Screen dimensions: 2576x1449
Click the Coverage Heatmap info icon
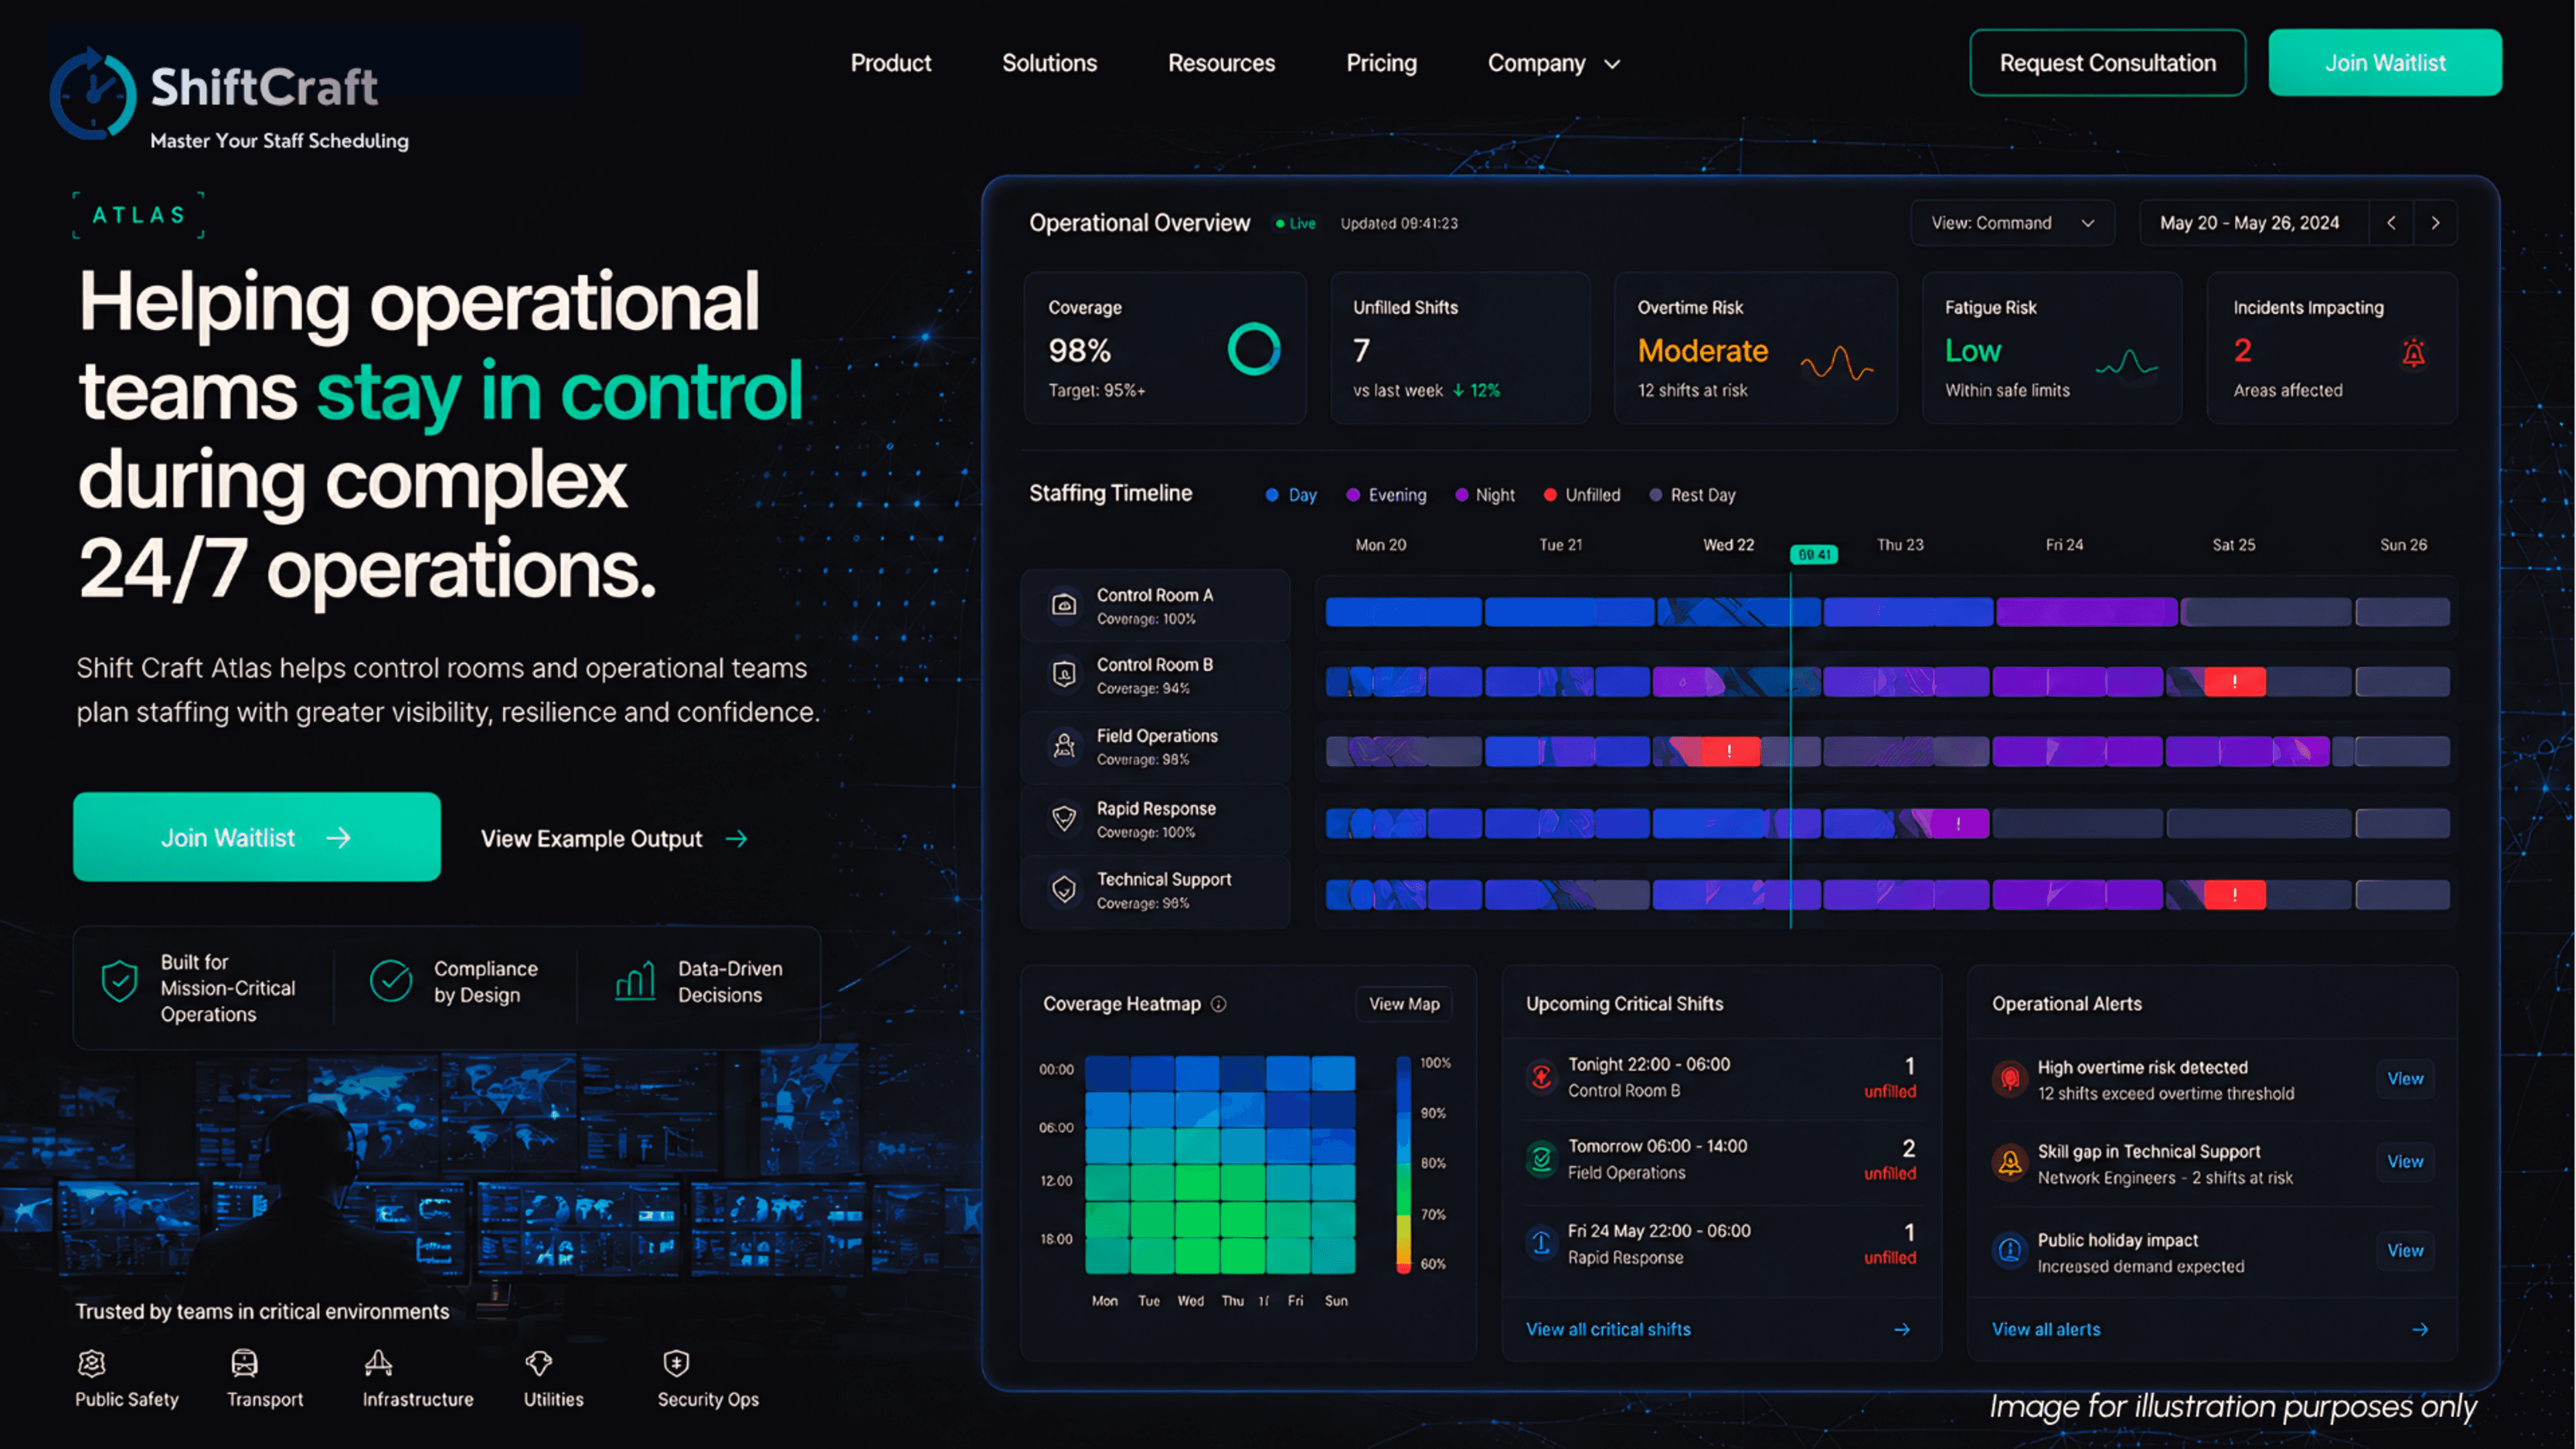[x=1218, y=1004]
